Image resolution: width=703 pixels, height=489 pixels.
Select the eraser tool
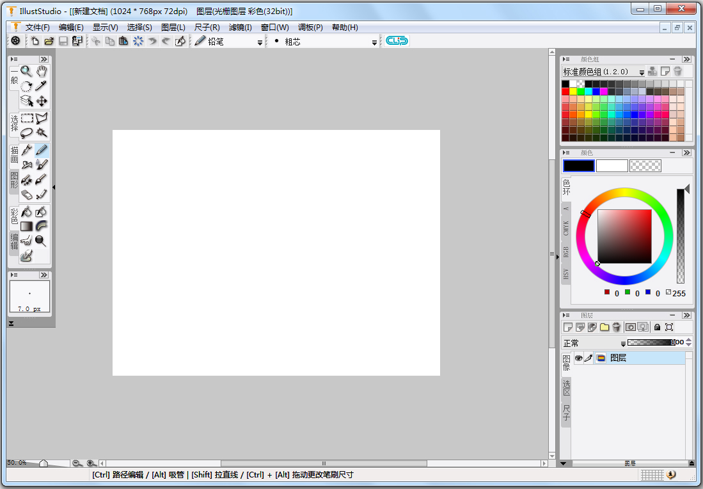[27, 195]
